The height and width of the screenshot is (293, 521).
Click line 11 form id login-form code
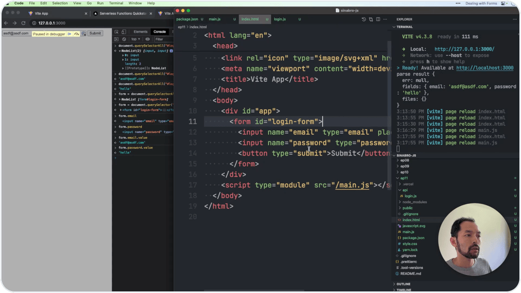pos(276,122)
